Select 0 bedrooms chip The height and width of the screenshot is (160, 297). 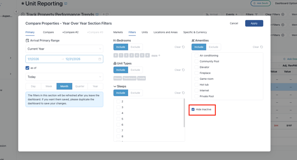point(116,55)
